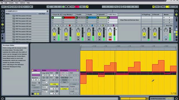The height and width of the screenshot is (100, 179).
Task: Open the File menu
Action: 2,3
